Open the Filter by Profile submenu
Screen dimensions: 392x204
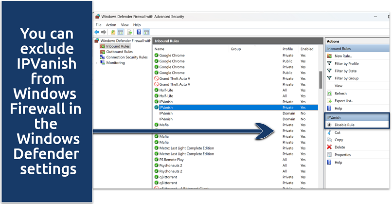pyautogui.click(x=346, y=63)
